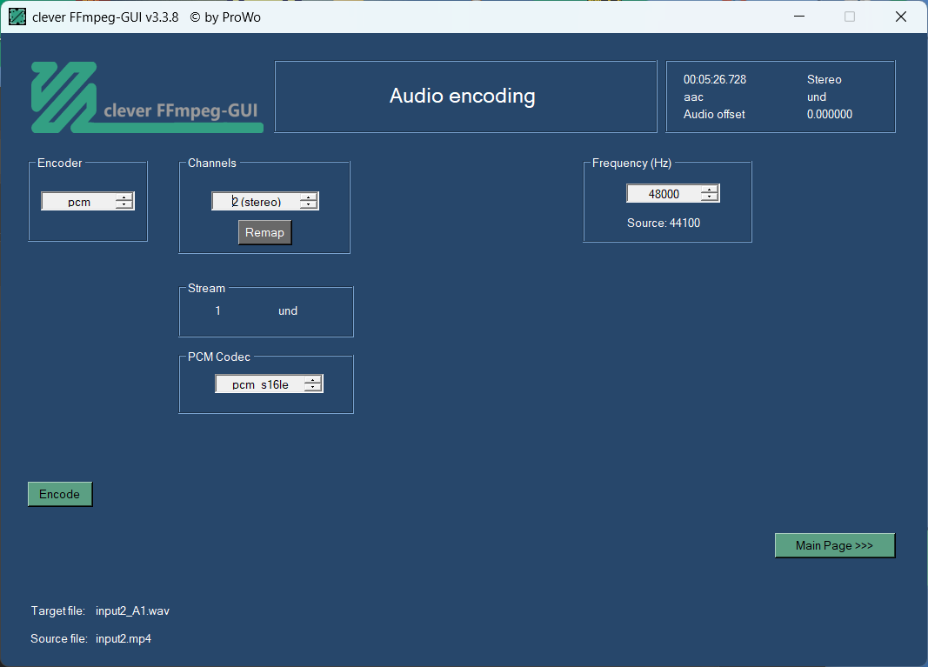
Task: Click the Channels field showing 2 (stereo)
Action: [256, 201]
